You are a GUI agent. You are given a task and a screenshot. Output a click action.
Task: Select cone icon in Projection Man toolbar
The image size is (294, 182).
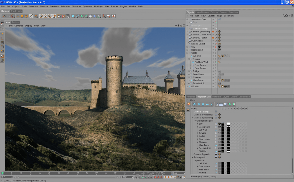pos(212,104)
